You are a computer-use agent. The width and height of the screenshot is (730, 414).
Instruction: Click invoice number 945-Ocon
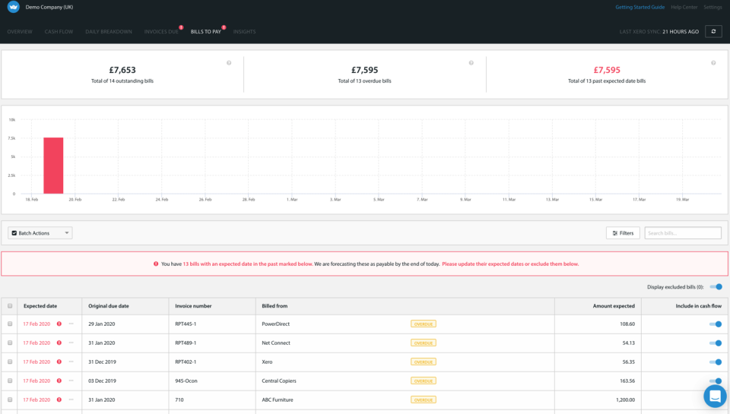(x=186, y=381)
